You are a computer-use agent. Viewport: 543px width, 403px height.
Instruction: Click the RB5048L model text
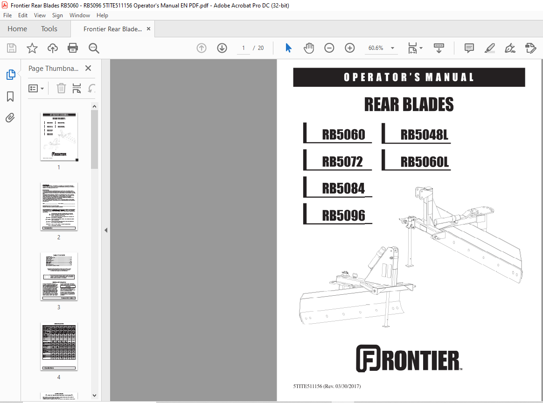(424, 135)
